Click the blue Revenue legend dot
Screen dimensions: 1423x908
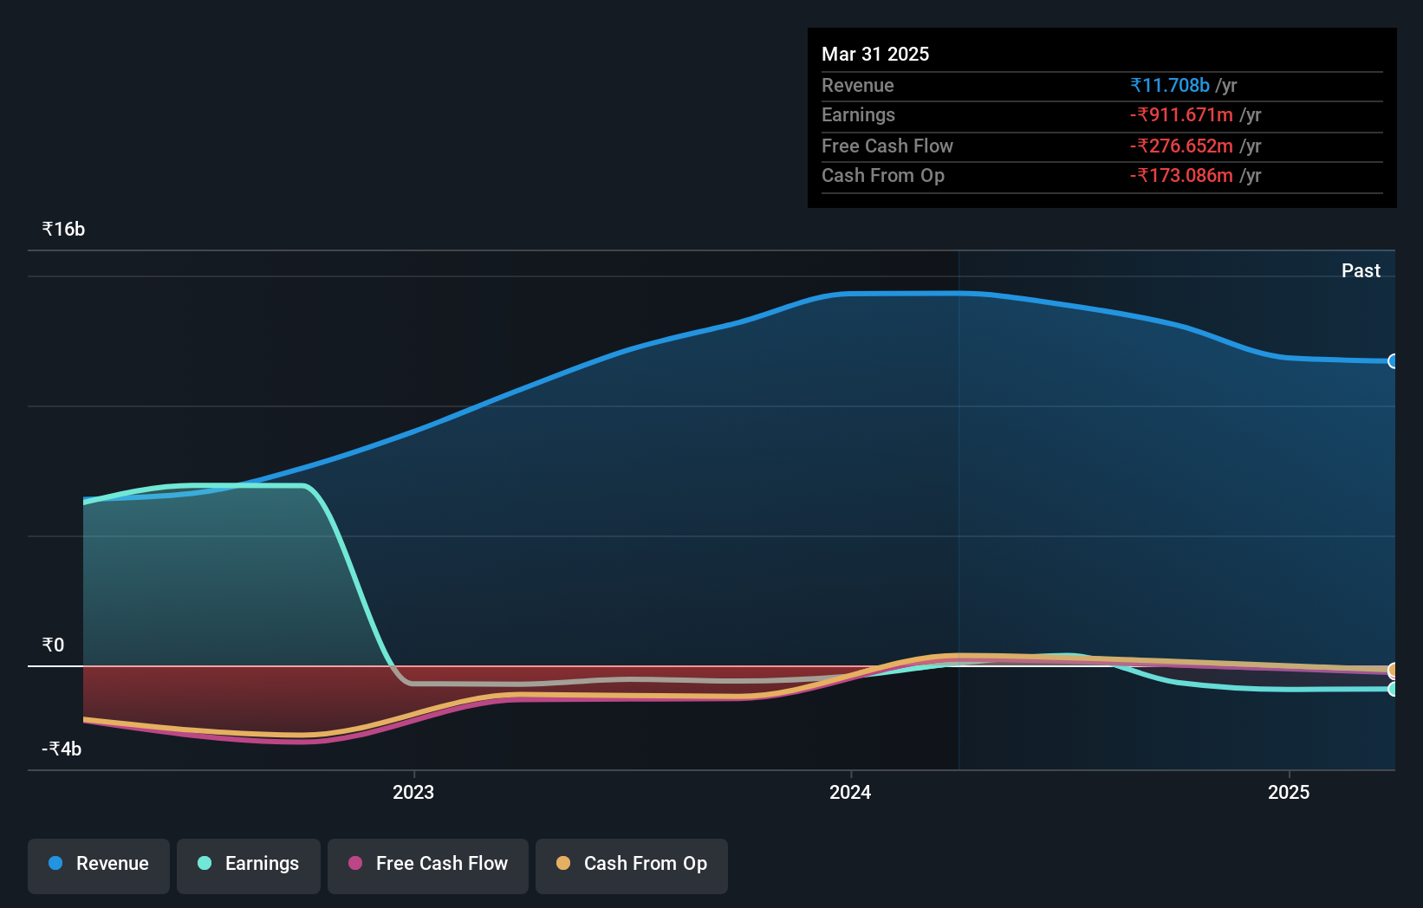(x=55, y=863)
